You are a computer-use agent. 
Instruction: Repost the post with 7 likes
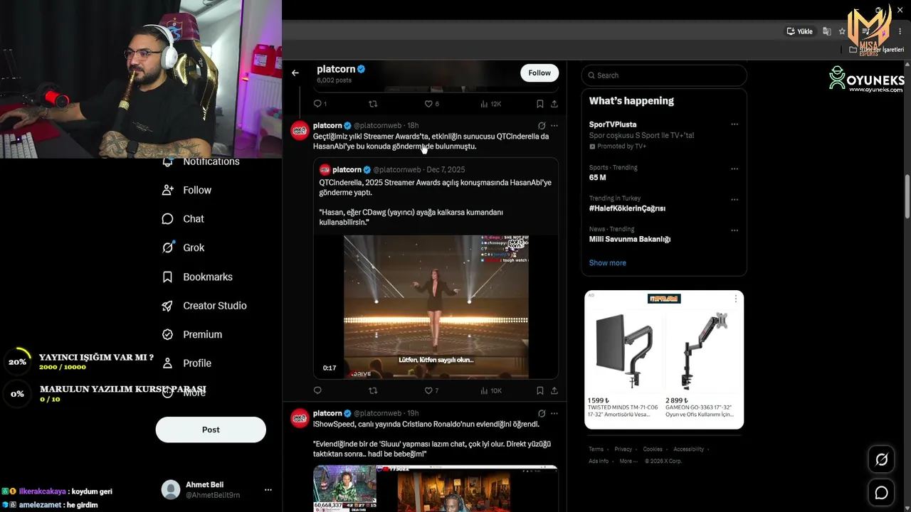coord(373,390)
